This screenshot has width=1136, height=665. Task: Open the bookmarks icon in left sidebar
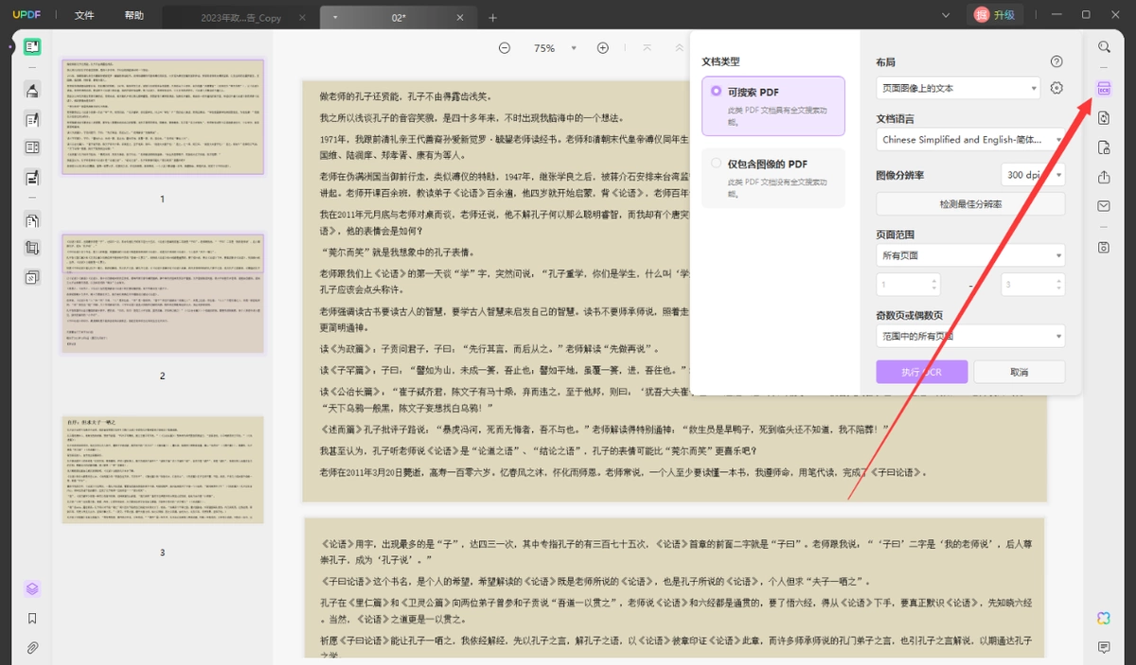coord(32,619)
